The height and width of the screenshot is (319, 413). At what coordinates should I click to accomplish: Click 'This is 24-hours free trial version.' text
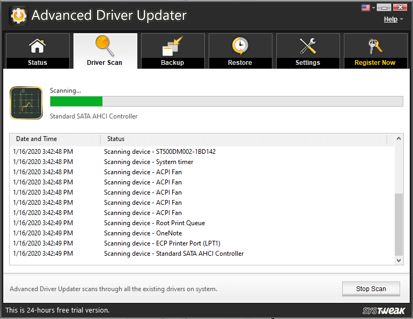(x=57, y=310)
